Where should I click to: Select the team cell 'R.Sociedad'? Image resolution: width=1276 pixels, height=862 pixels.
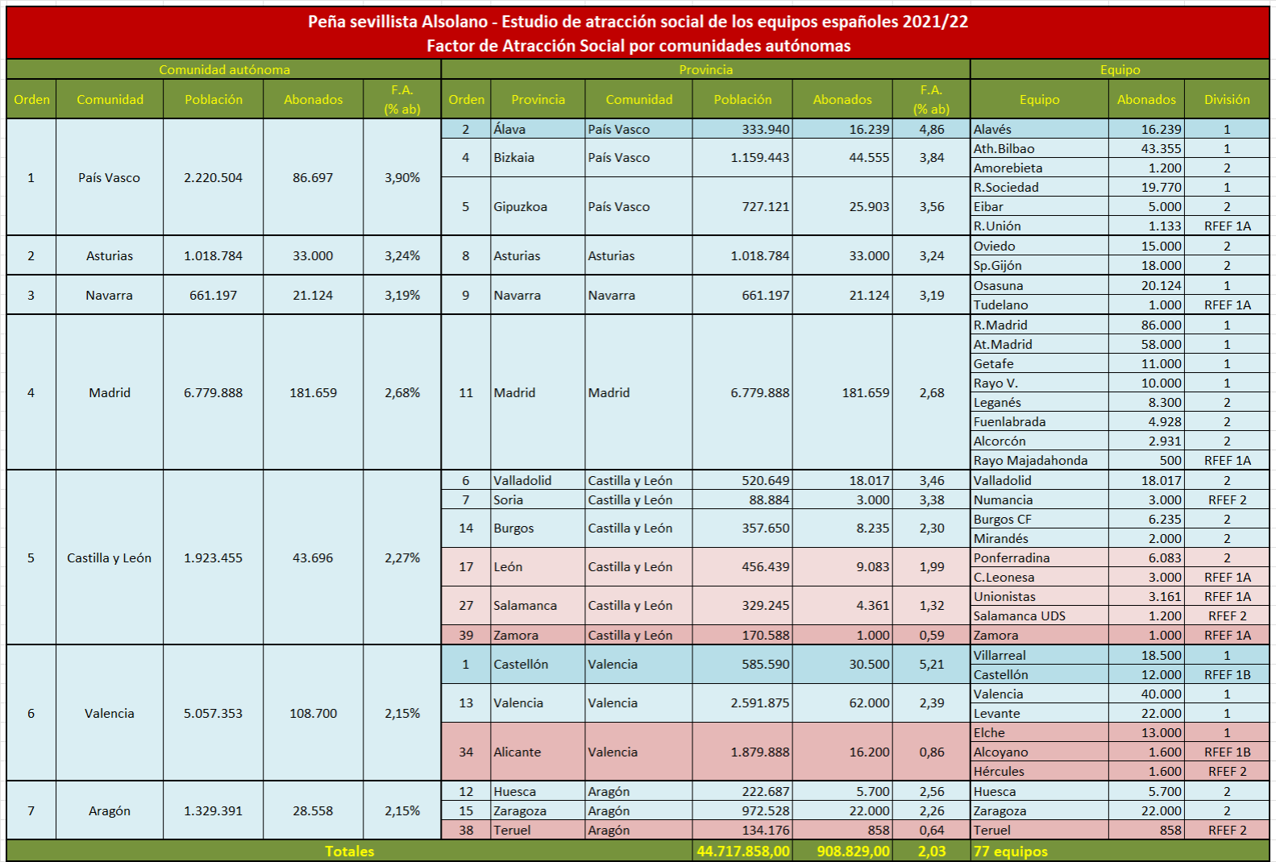pyautogui.click(x=1040, y=187)
